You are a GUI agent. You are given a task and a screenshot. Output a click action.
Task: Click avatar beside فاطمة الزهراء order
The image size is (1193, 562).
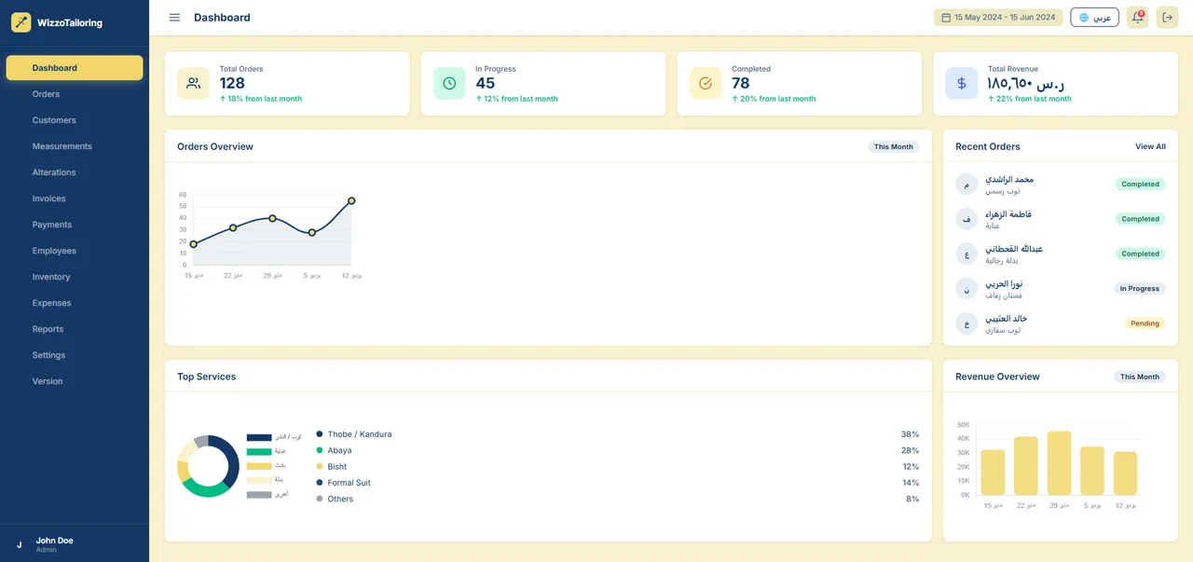coord(967,219)
